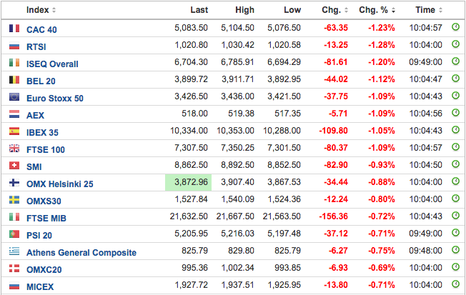Click the clock icon in the MICEX row
The height and width of the screenshot is (295, 466).
455,286
